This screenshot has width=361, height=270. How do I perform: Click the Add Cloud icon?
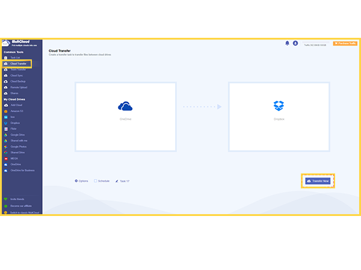(x=6, y=105)
